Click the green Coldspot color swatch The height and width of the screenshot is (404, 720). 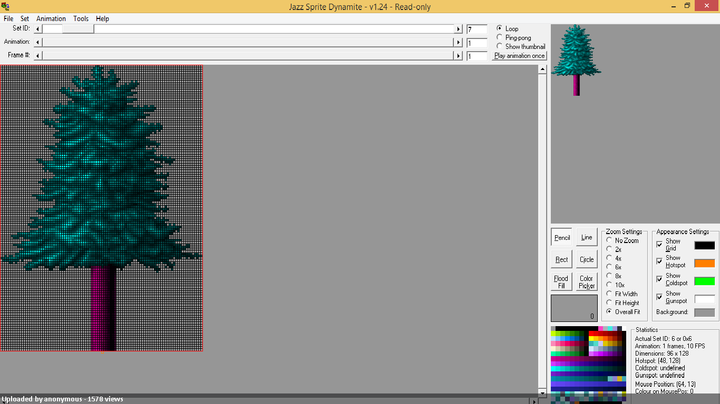[x=705, y=281]
